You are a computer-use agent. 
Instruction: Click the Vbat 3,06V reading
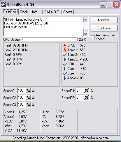(53, 126)
